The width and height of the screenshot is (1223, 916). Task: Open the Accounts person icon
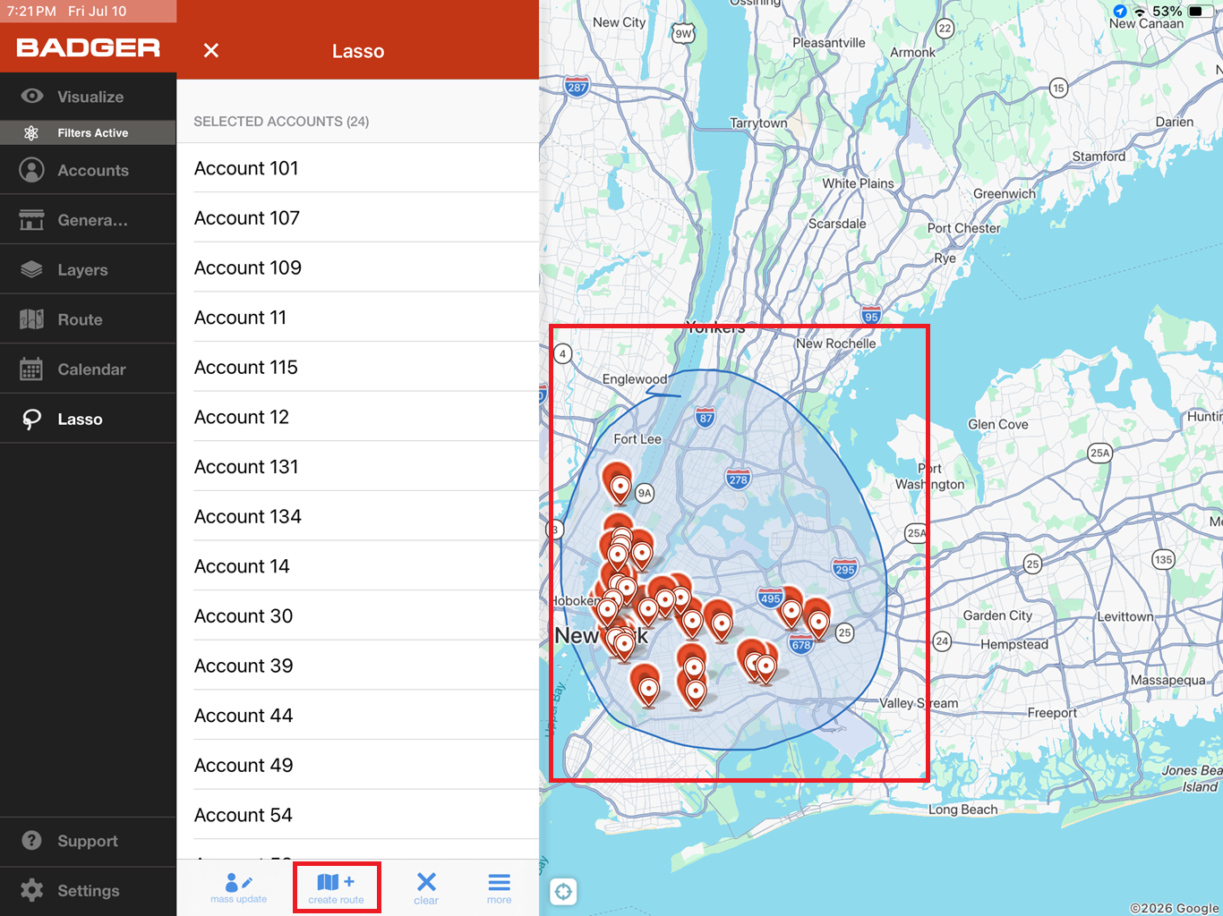click(x=32, y=170)
